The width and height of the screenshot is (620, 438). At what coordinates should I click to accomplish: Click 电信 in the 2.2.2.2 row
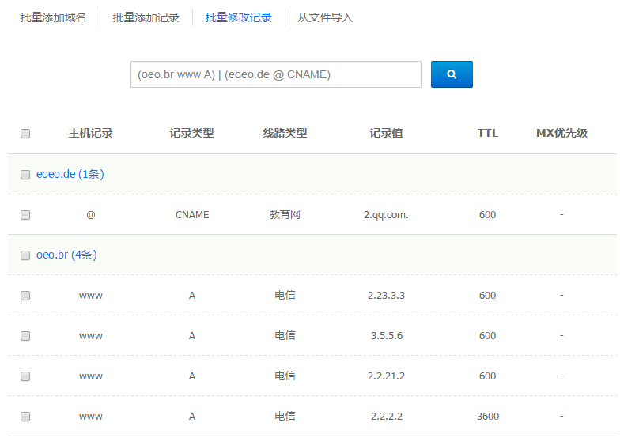click(x=285, y=416)
